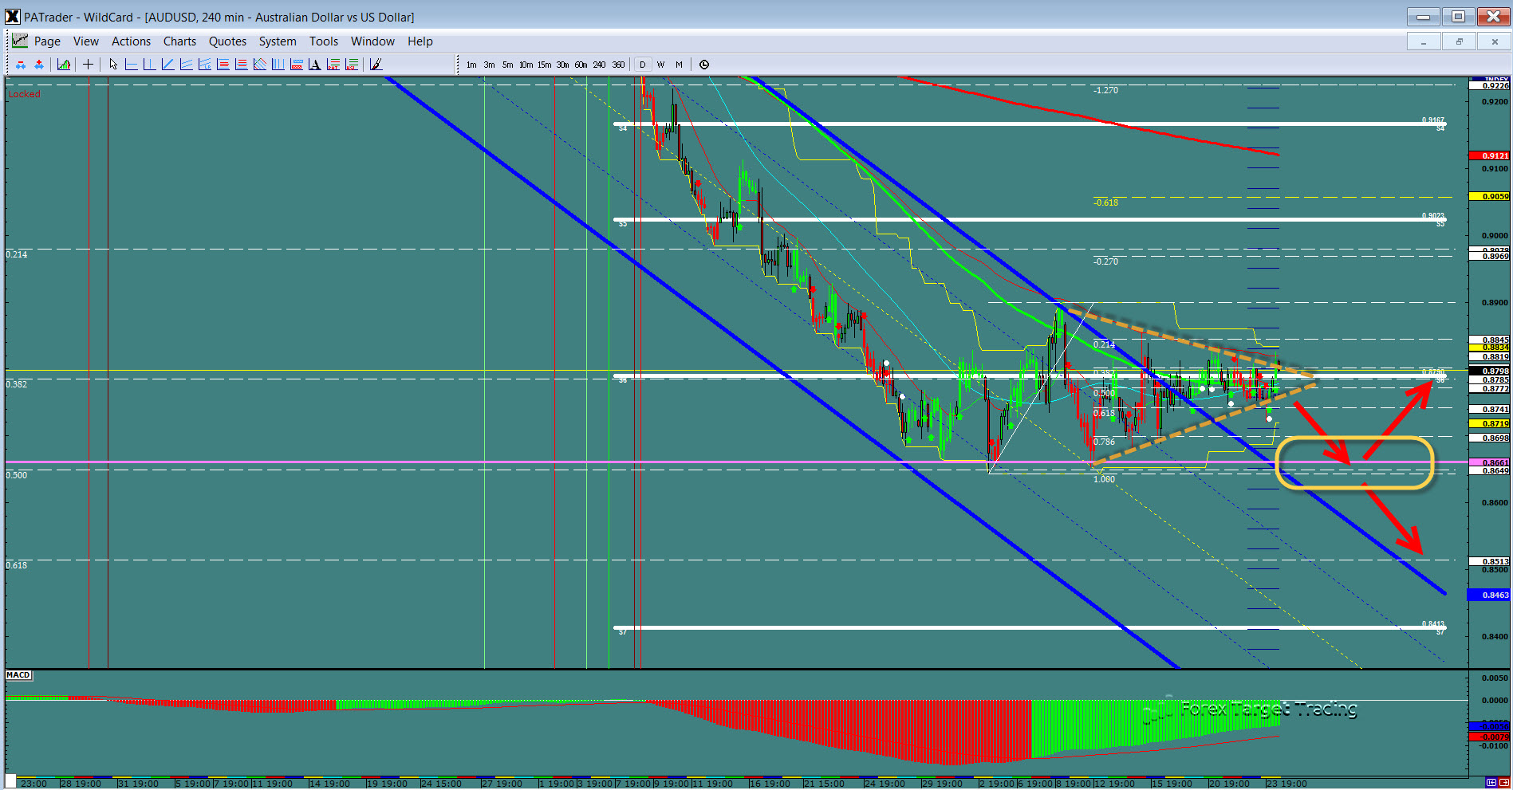Select the paintbrush drawing properties icon

point(376,65)
